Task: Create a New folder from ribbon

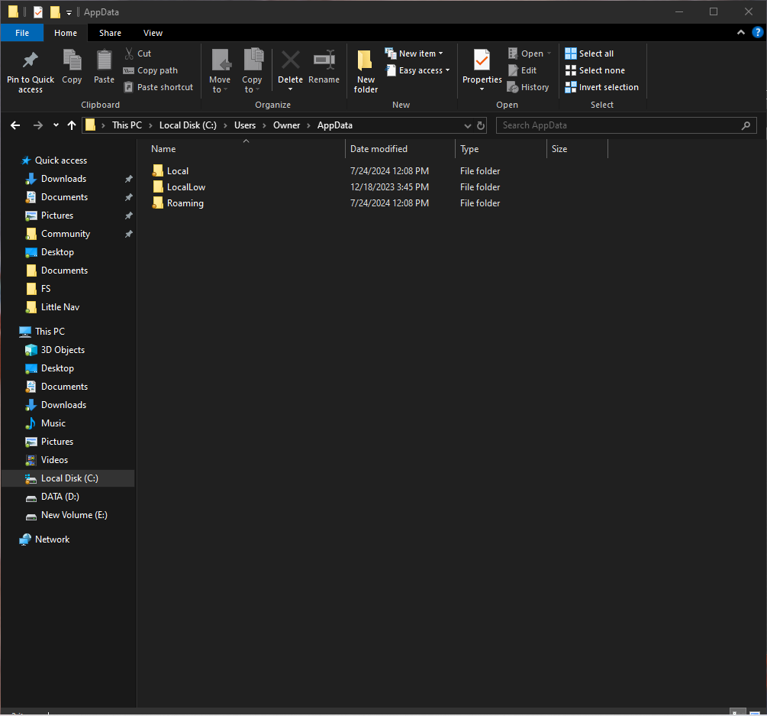Action: (366, 72)
